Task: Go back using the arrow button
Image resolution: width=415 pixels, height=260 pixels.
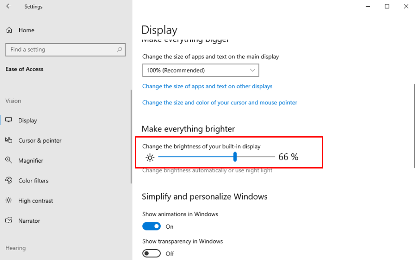Action: click(x=9, y=6)
